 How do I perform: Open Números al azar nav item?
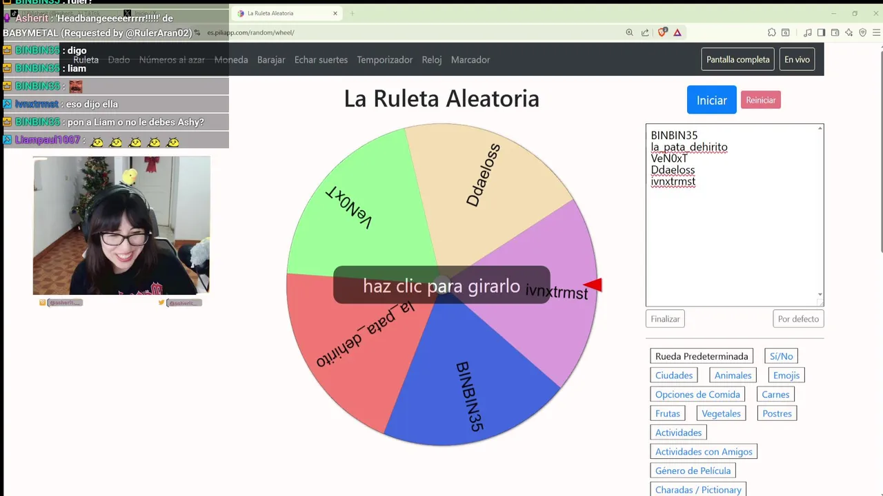click(x=172, y=60)
